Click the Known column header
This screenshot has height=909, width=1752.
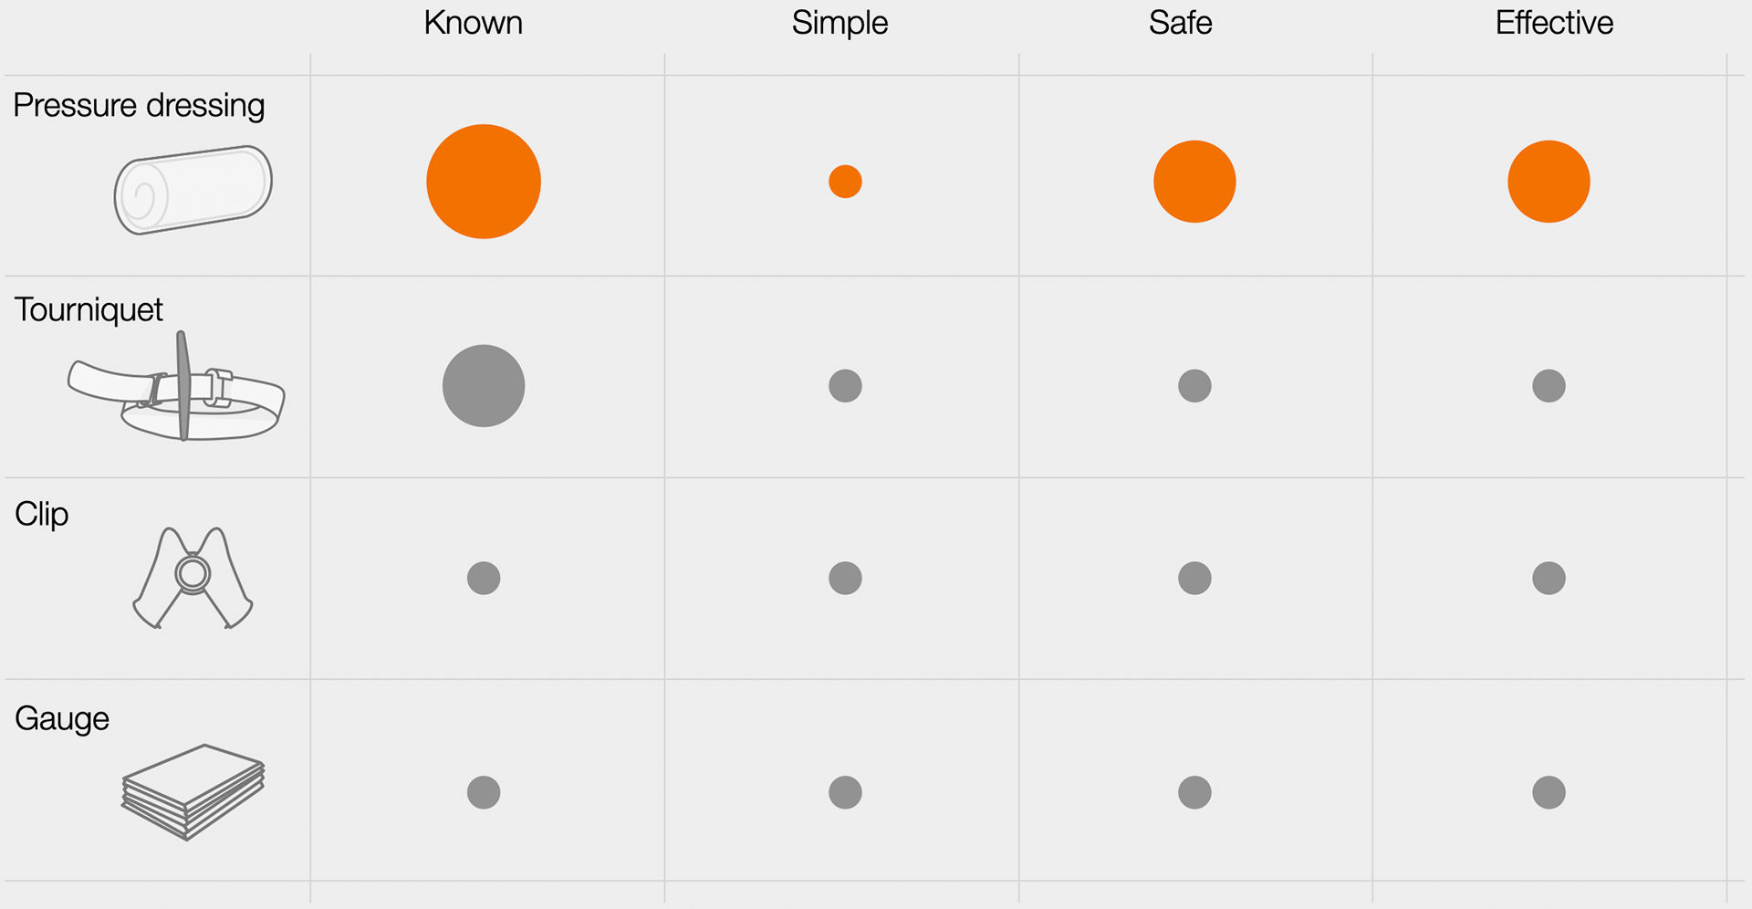tap(473, 23)
